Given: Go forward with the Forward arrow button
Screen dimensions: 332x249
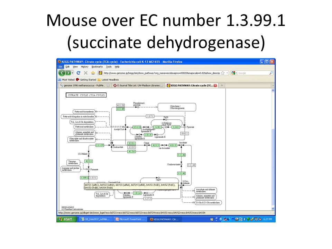Looking at the screenshot, I should pyautogui.click(x=68, y=73).
